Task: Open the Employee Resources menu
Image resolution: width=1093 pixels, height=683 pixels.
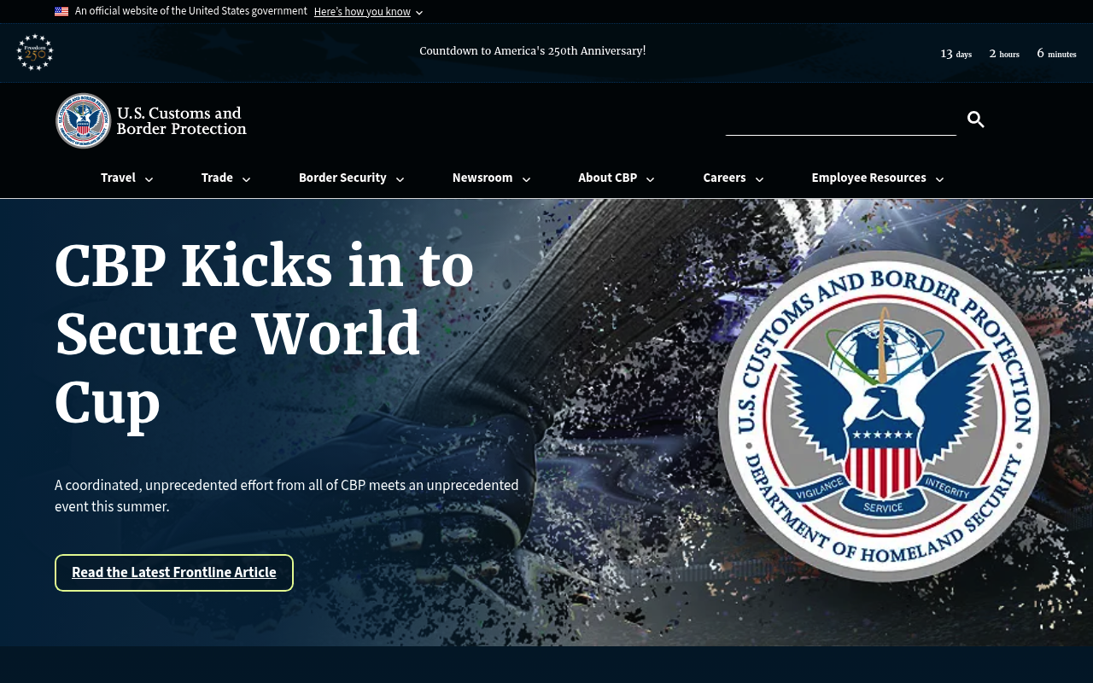Action: point(868,178)
